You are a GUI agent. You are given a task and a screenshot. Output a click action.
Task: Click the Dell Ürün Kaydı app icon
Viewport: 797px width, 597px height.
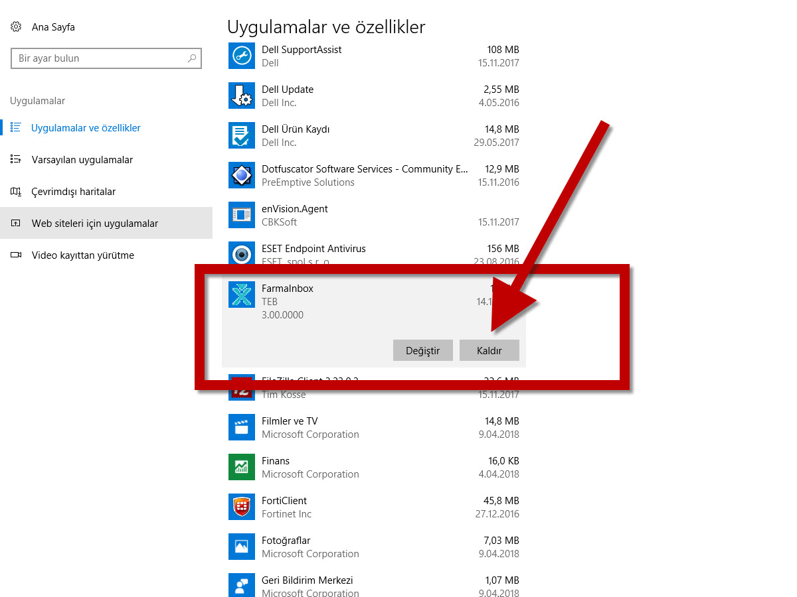point(242,135)
